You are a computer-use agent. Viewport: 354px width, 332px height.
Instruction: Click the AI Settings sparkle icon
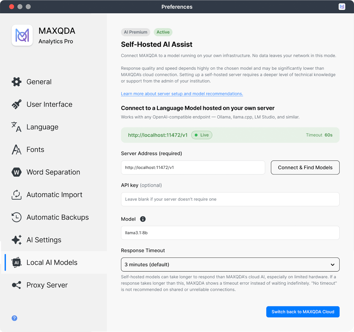16,240
